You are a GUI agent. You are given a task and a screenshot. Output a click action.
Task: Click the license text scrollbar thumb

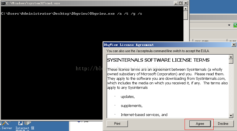click(231, 61)
